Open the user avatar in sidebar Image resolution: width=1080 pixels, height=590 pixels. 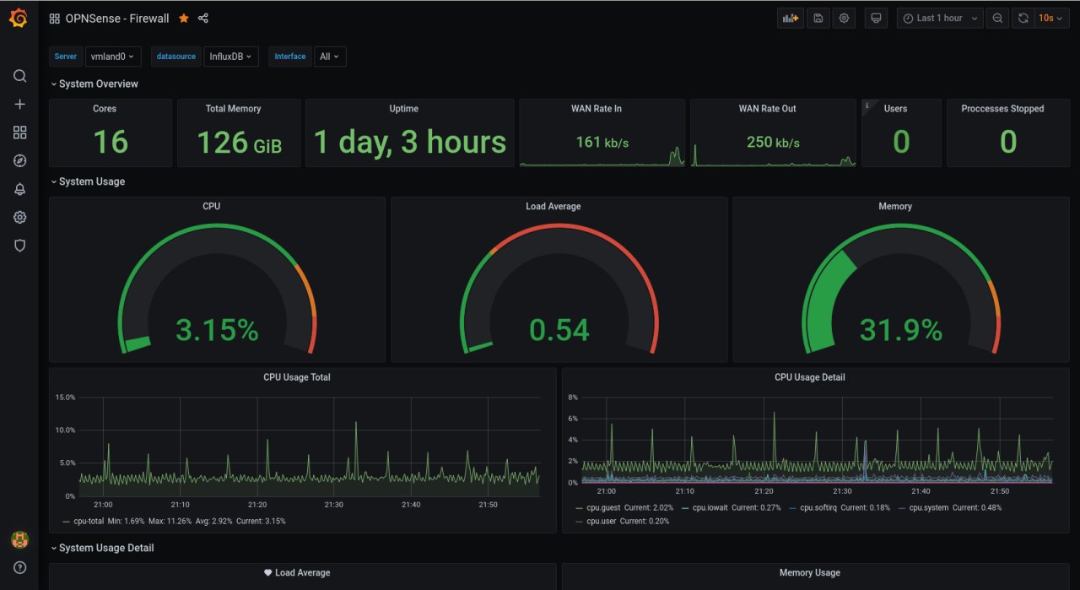point(19,539)
